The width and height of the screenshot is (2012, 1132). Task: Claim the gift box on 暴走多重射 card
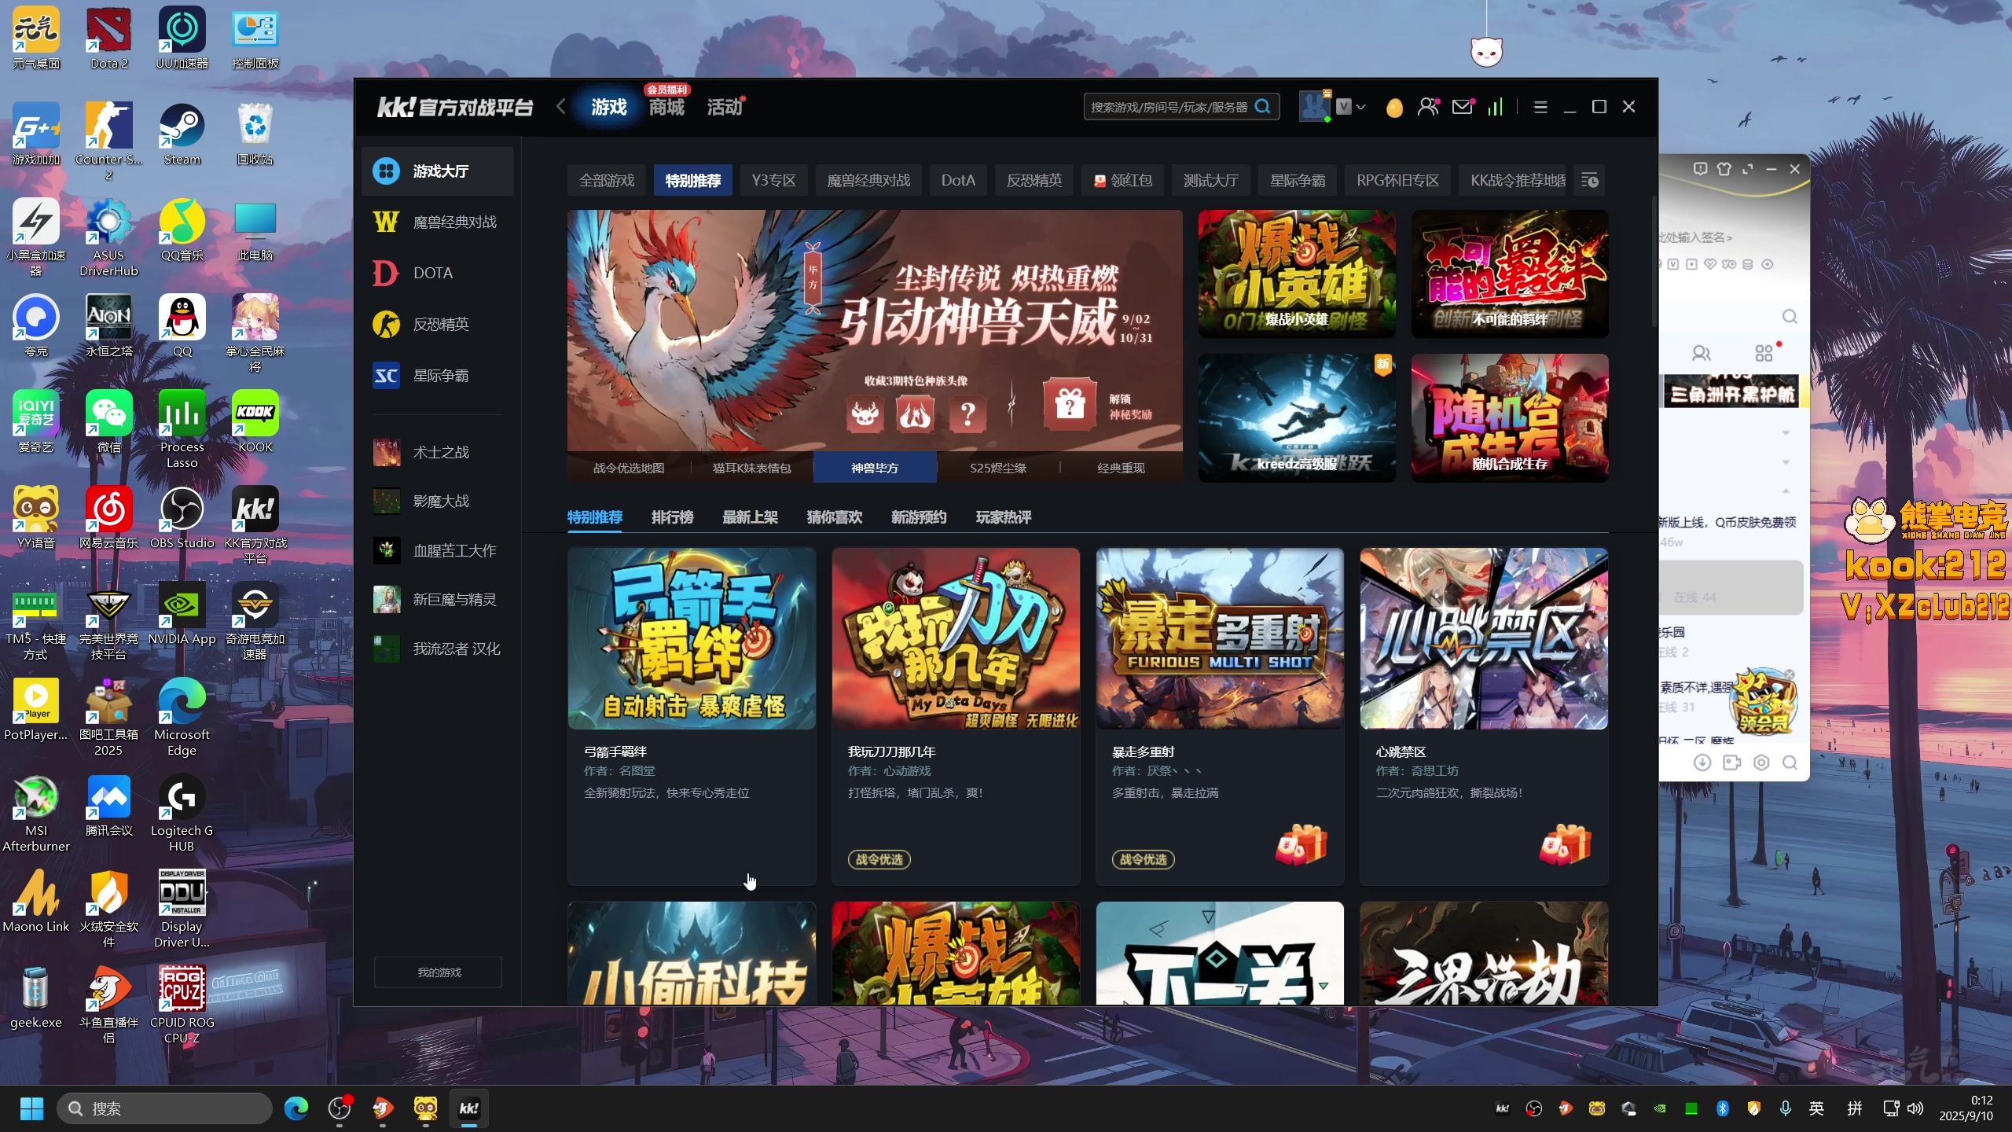[x=1302, y=845]
